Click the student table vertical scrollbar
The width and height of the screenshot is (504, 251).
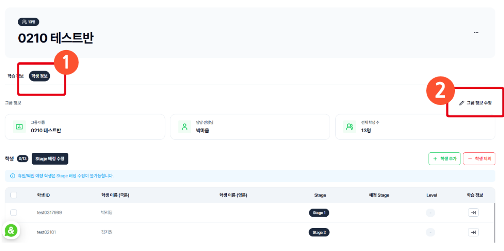(494, 223)
